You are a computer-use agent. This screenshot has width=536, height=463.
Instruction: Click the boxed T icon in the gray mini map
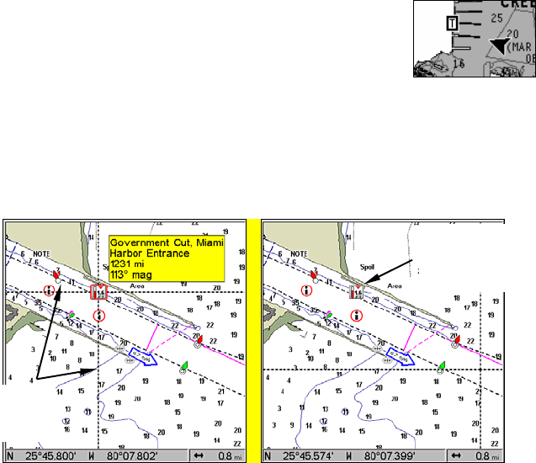tap(452, 24)
